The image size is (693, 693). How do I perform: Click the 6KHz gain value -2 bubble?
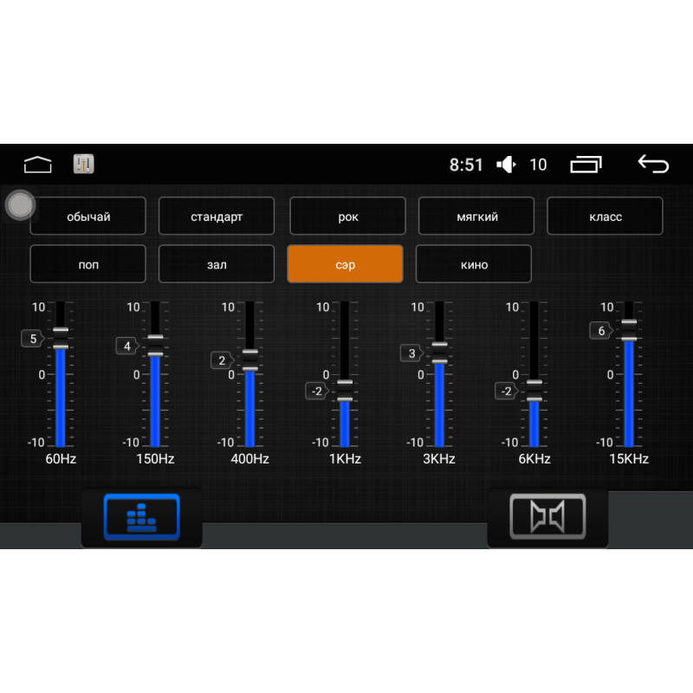coord(507,391)
